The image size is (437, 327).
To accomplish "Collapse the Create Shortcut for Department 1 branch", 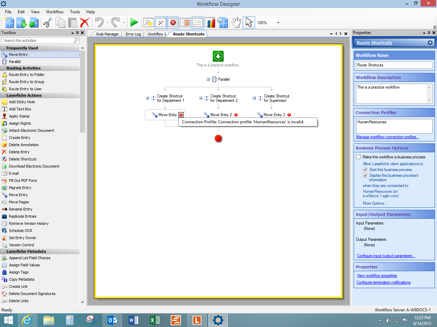I will [147, 98].
